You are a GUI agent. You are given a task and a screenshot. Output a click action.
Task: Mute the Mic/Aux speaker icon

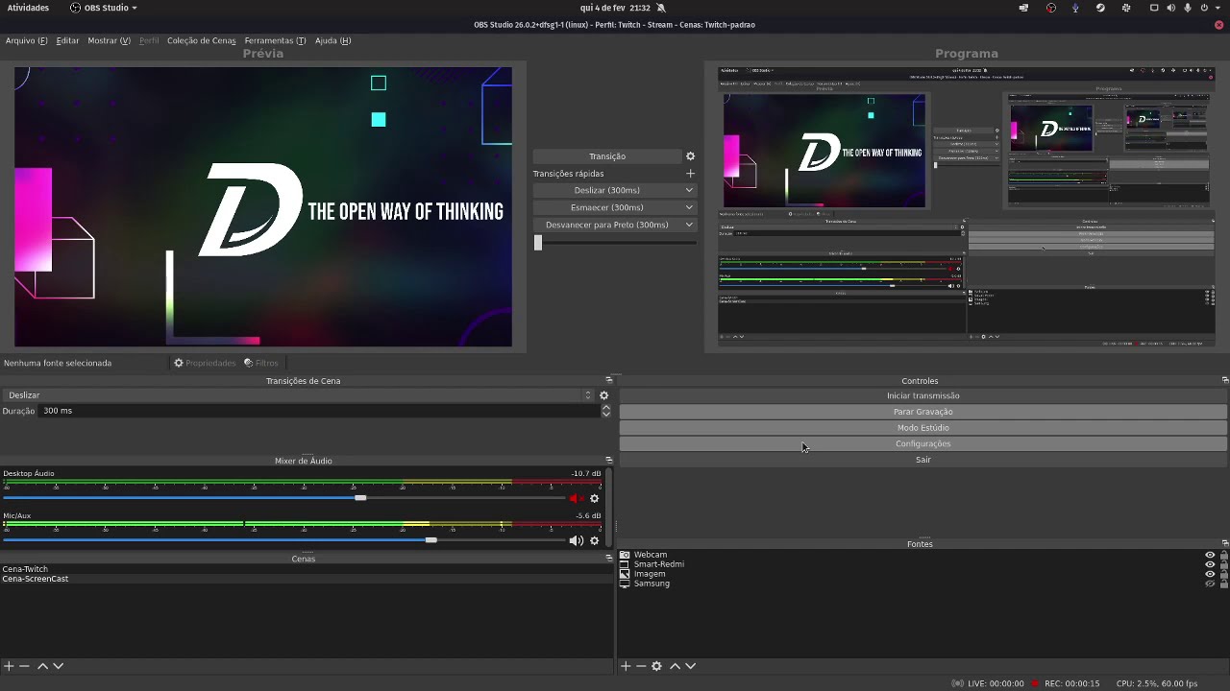coord(576,540)
